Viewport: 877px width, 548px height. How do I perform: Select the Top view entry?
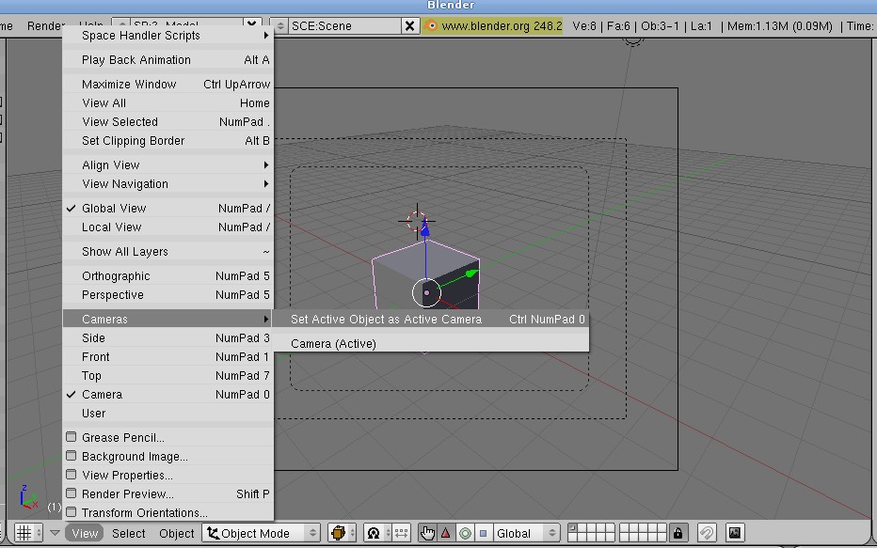click(167, 376)
